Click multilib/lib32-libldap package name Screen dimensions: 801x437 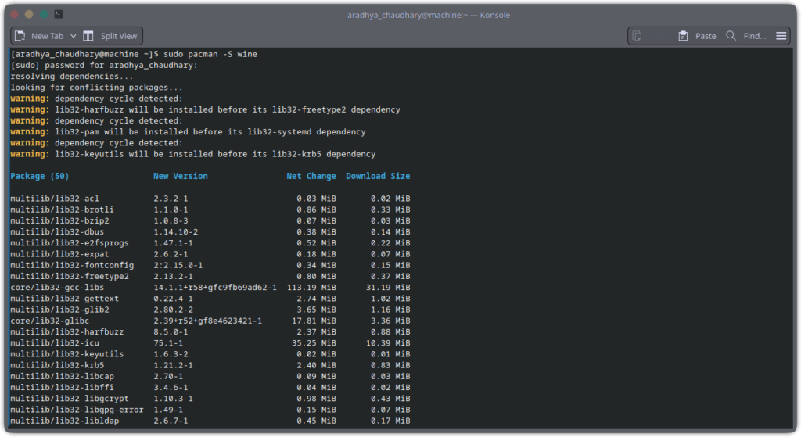[64, 421]
